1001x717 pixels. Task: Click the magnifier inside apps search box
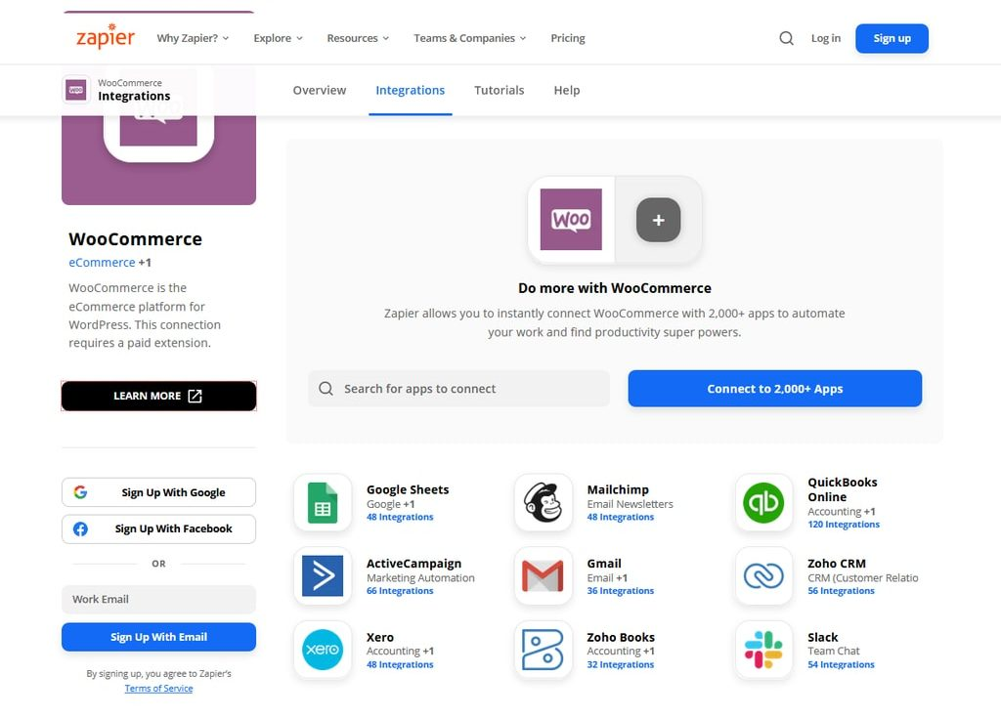tap(326, 389)
